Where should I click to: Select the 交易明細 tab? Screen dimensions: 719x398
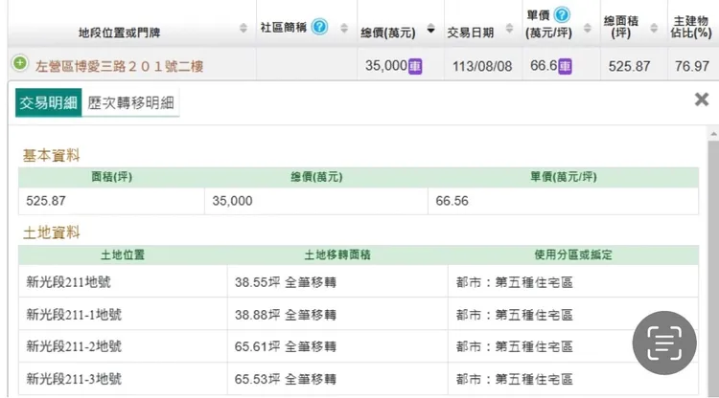point(48,102)
